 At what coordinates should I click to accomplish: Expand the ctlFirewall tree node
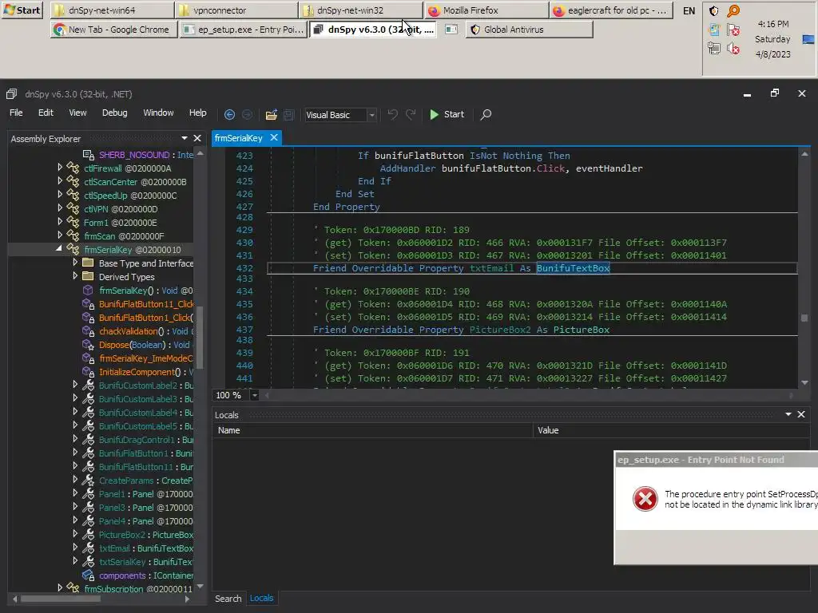point(60,167)
